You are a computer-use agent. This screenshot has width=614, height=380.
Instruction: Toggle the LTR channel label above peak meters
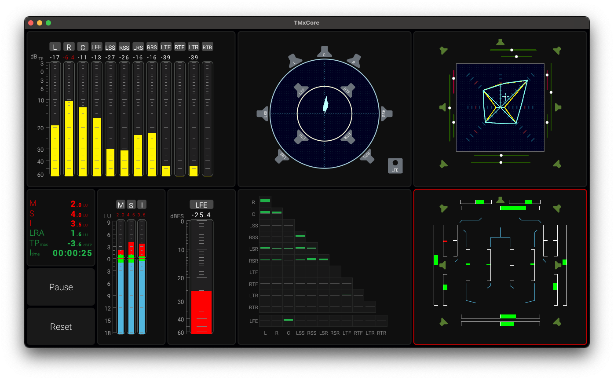pyautogui.click(x=194, y=47)
